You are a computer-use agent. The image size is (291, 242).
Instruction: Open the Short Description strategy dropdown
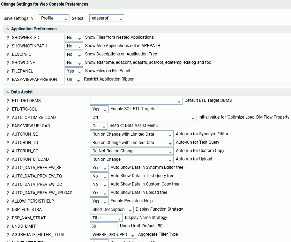(112, 210)
